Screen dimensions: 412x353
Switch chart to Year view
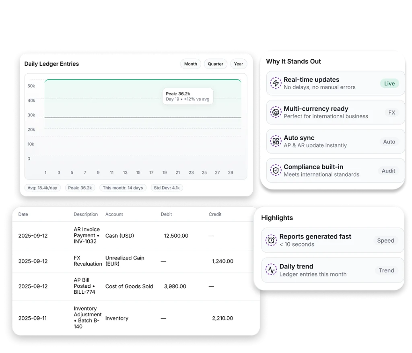(x=239, y=64)
